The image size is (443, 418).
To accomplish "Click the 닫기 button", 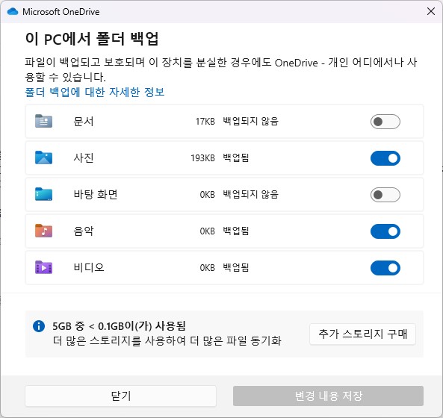I will (x=120, y=396).
